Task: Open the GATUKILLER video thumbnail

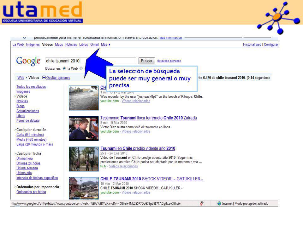Action: point(84,188)
